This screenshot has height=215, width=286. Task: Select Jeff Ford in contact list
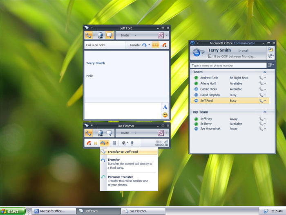pyautogui.click(x=230, y=101)
